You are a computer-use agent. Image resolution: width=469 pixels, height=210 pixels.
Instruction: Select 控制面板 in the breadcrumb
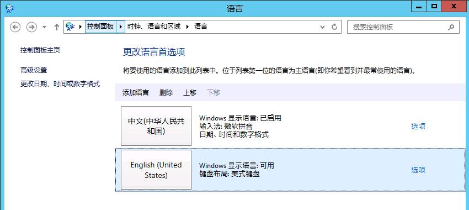click(x=100, y=27)
